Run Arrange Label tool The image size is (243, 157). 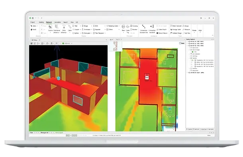click(176, 29)
